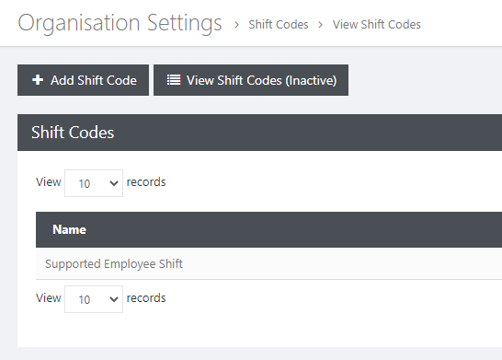Select the View Shift Codes breadcrumb
The width and height of the screenshot is (502, 360).
point(377,25)
